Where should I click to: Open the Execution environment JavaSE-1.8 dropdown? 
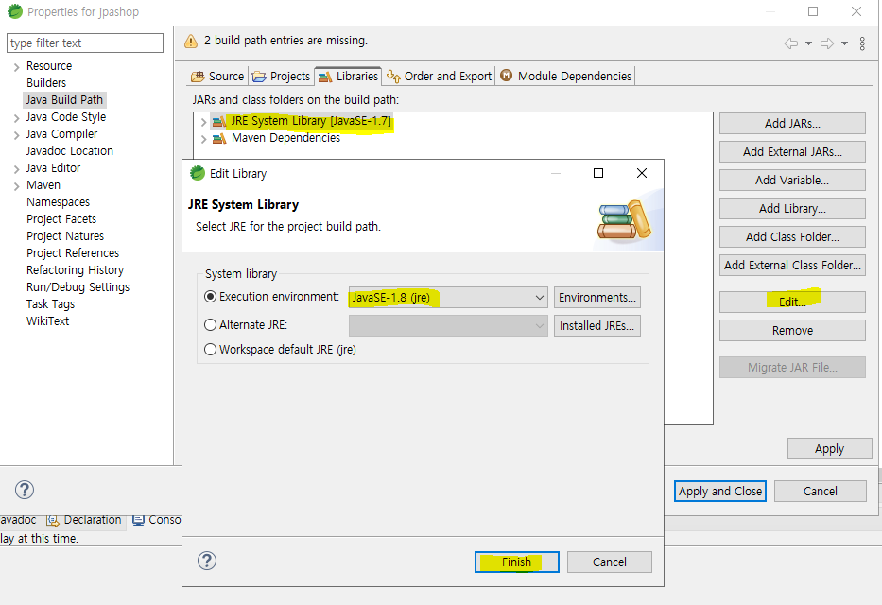448,298
